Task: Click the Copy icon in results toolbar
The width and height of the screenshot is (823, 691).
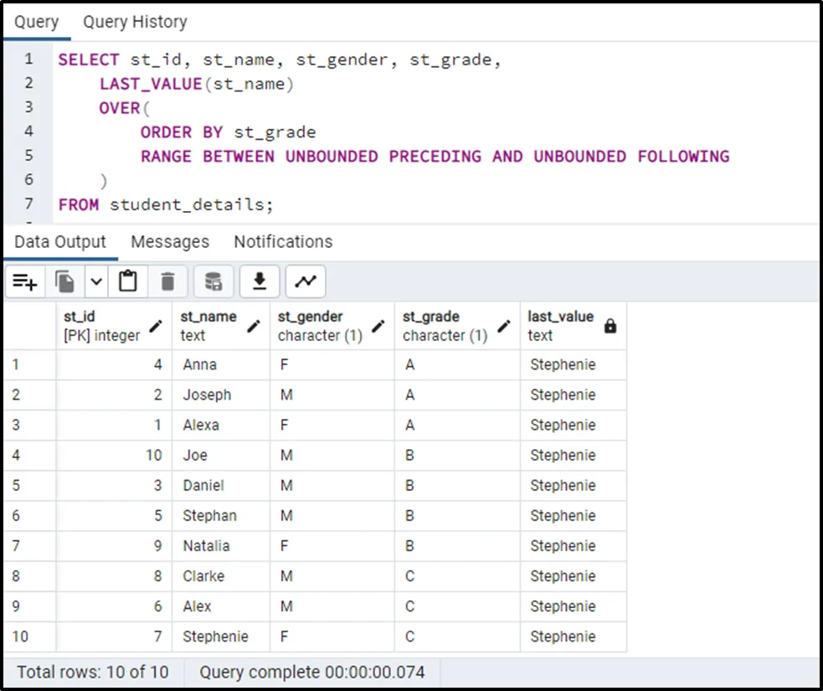Action: [x=65, y=282]
